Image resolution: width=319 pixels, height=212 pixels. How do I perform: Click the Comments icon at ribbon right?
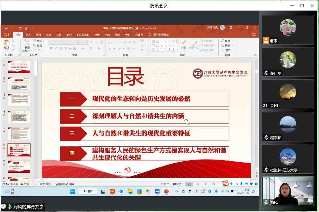pos(254,35)
